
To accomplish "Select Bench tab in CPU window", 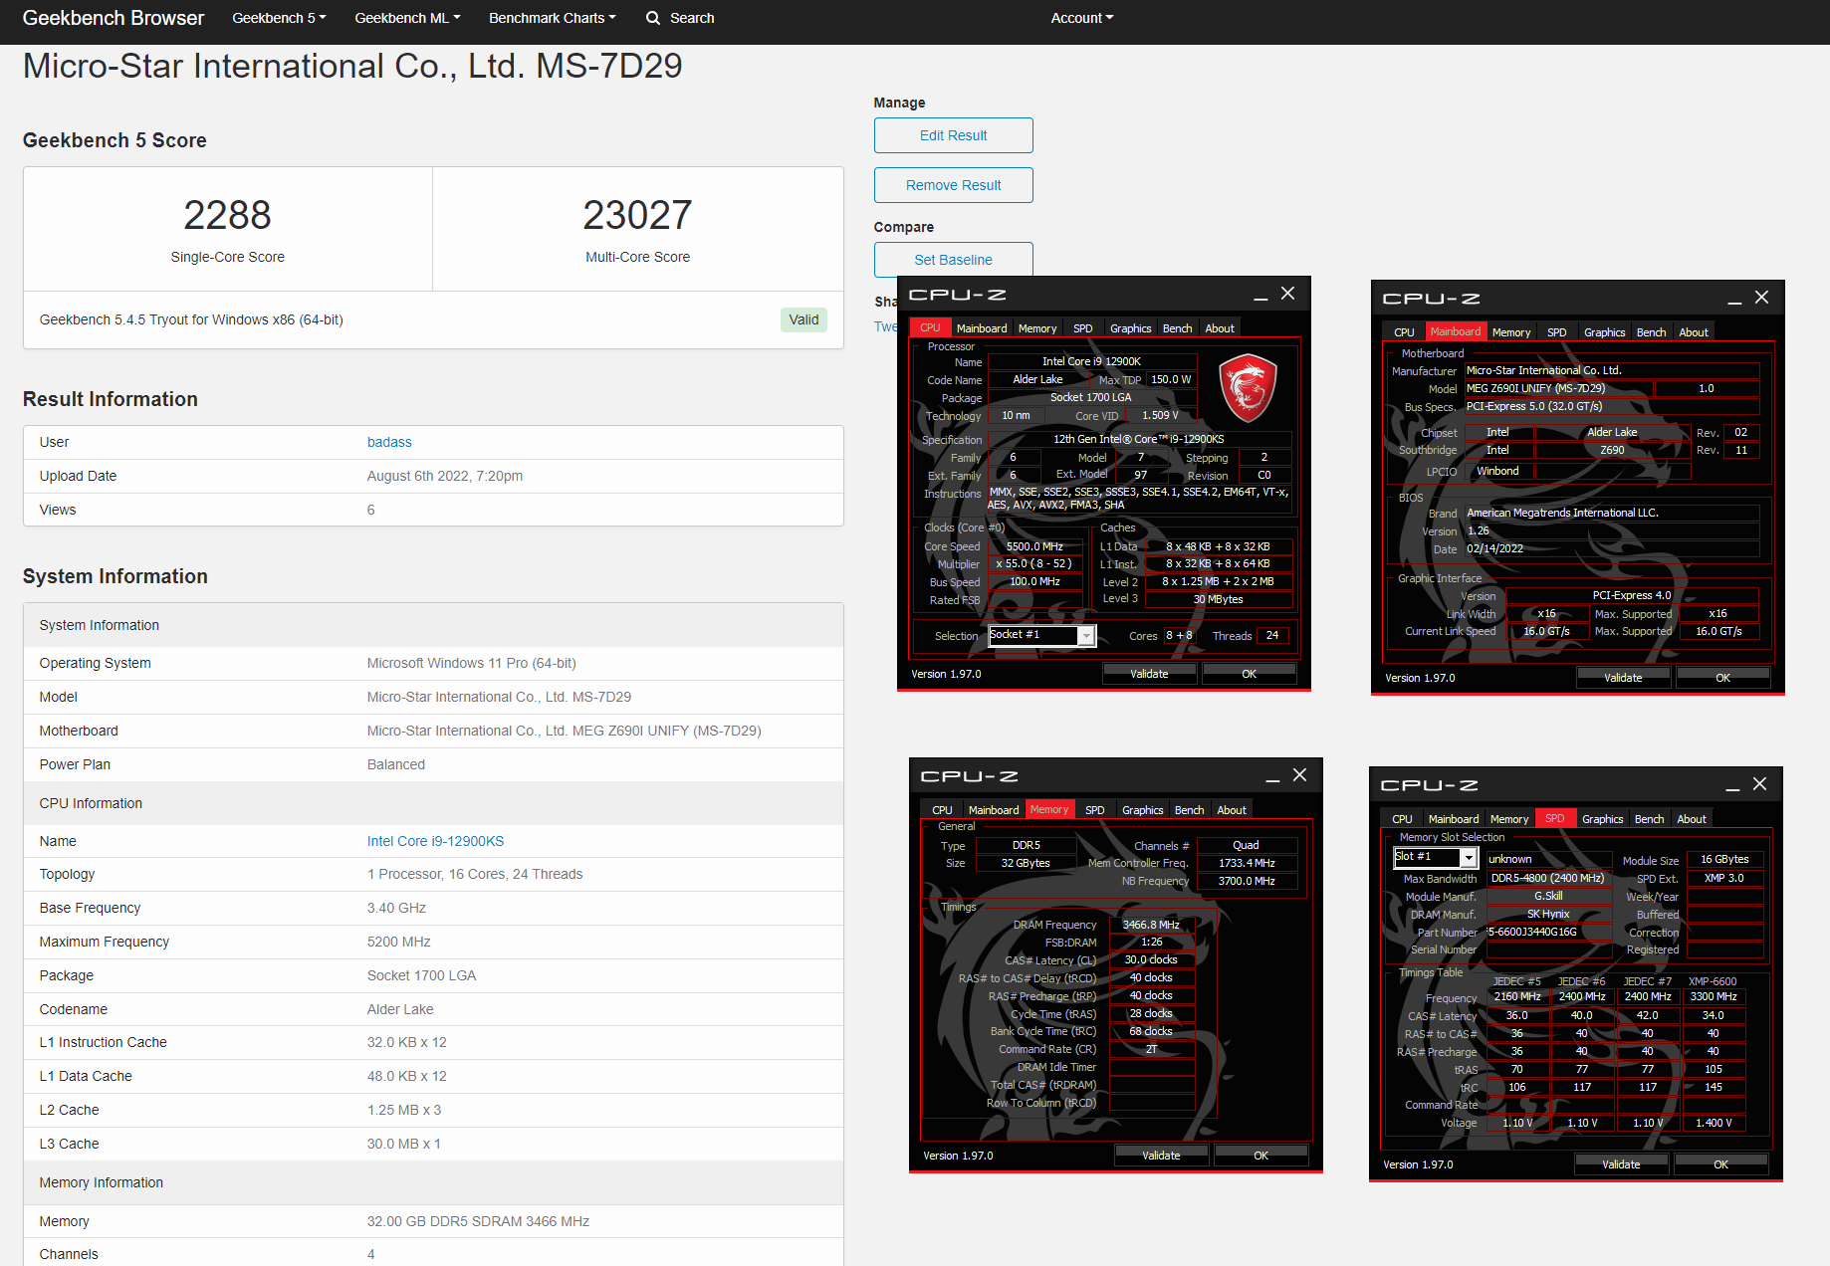I will tap(1178, 328).
